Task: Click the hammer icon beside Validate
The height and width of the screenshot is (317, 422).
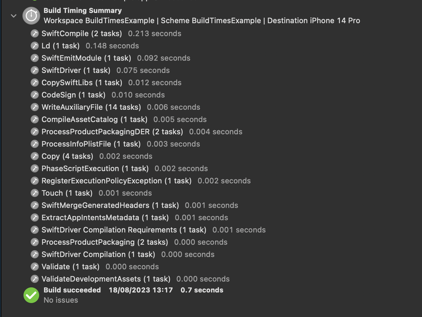Action: [35, 267]
